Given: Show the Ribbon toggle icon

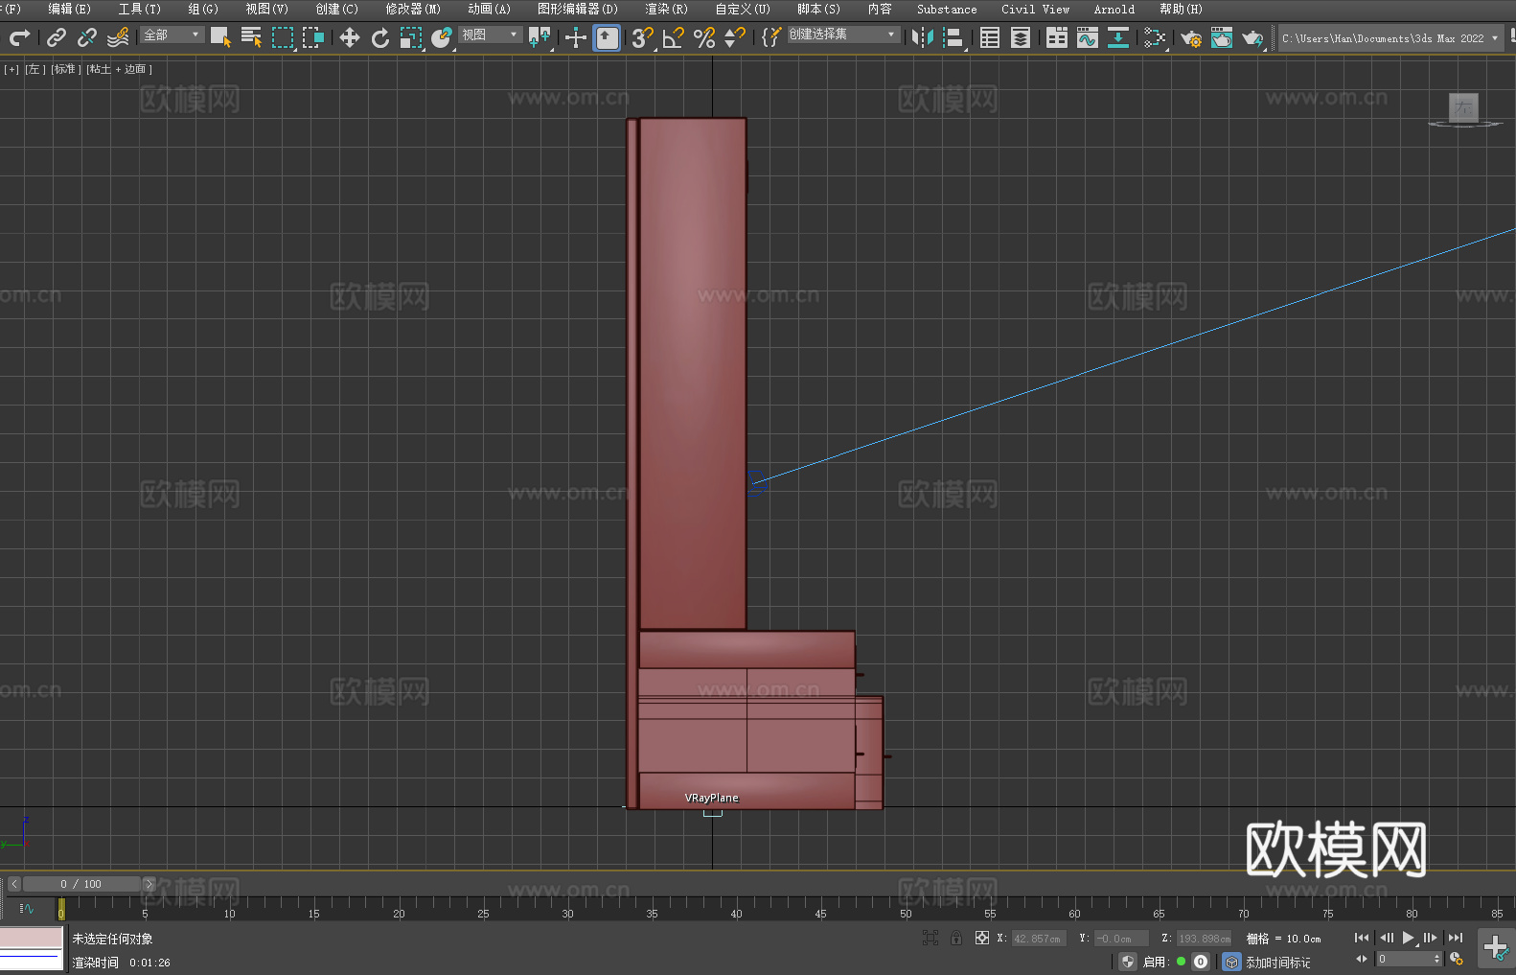Looking at the screenshot, I should click(1057, 37).
